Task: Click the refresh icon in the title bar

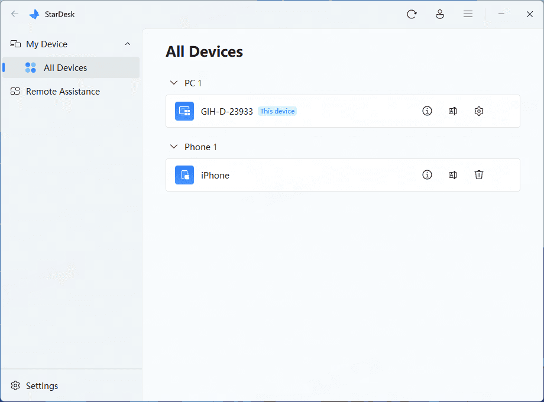Action: tap(412, 14)
